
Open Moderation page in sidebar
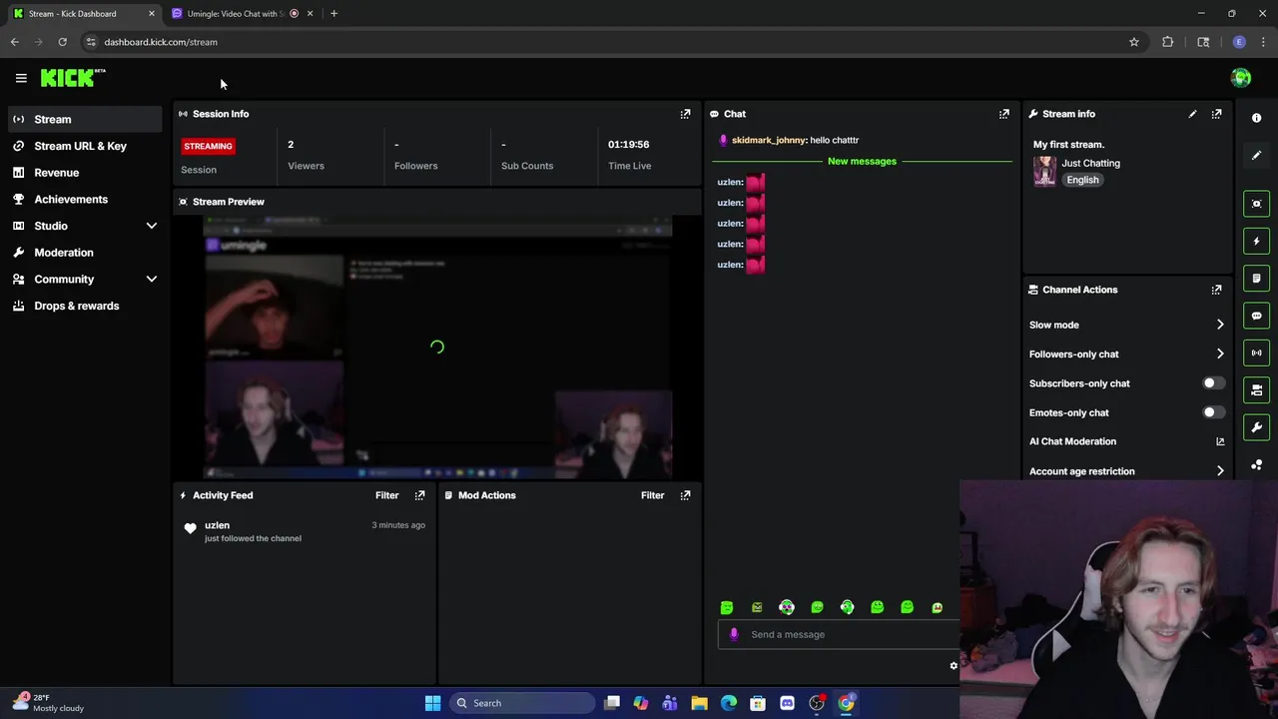pyautogui.click(x=85, y=253)
